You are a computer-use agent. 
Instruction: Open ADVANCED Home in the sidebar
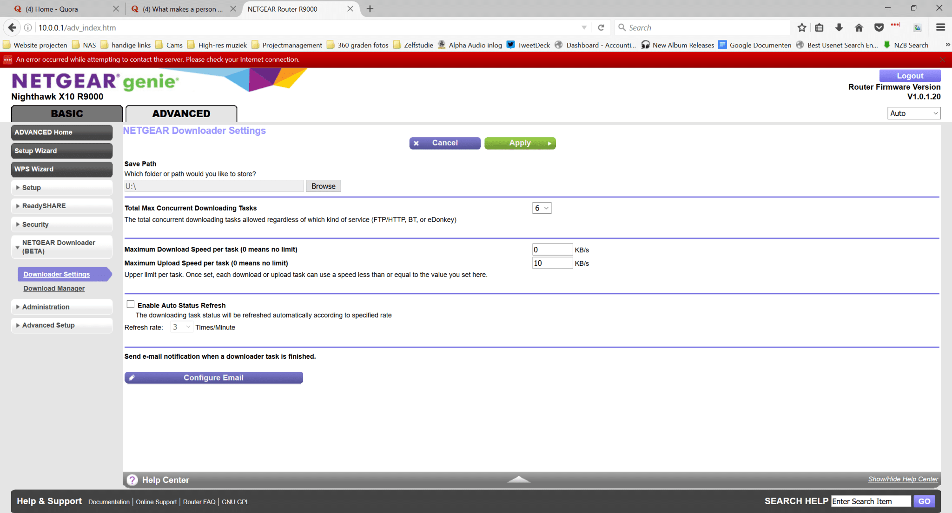click(62, 132)
